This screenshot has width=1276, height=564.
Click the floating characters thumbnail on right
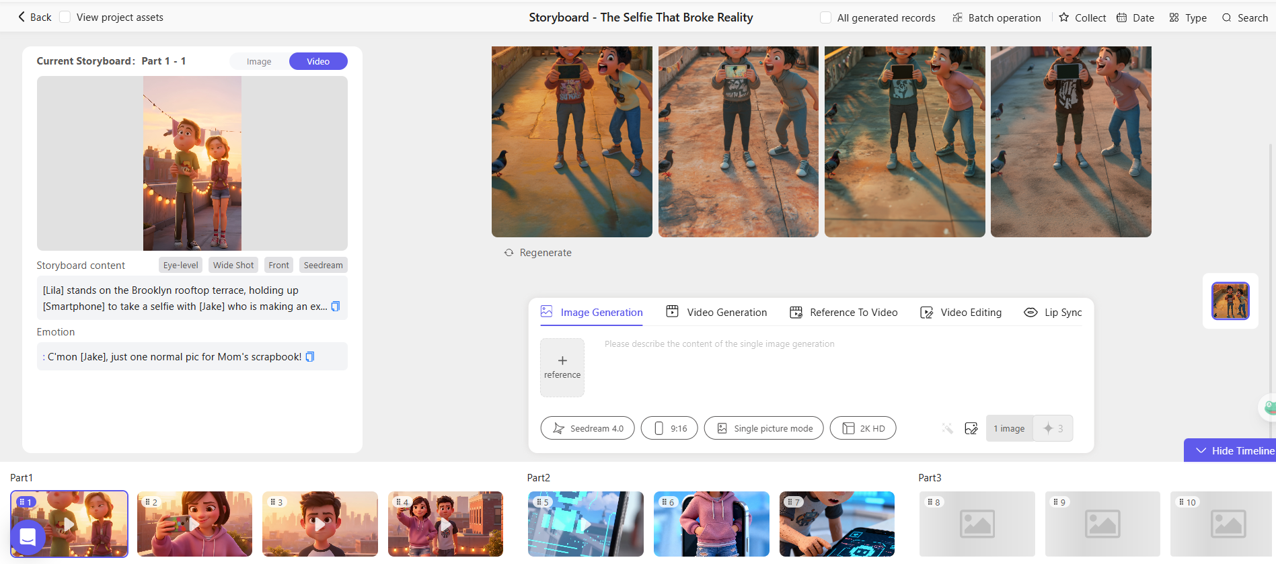(1230, 300)
